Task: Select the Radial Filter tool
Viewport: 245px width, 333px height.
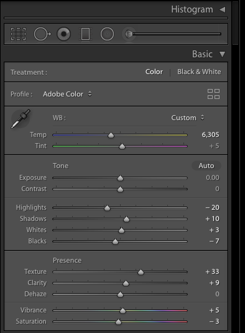Action: (x=107, y=34)
